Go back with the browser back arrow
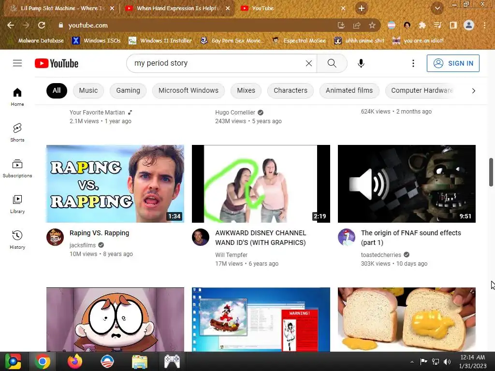Viewport: 495px width, 371px height. pos(11,25)
